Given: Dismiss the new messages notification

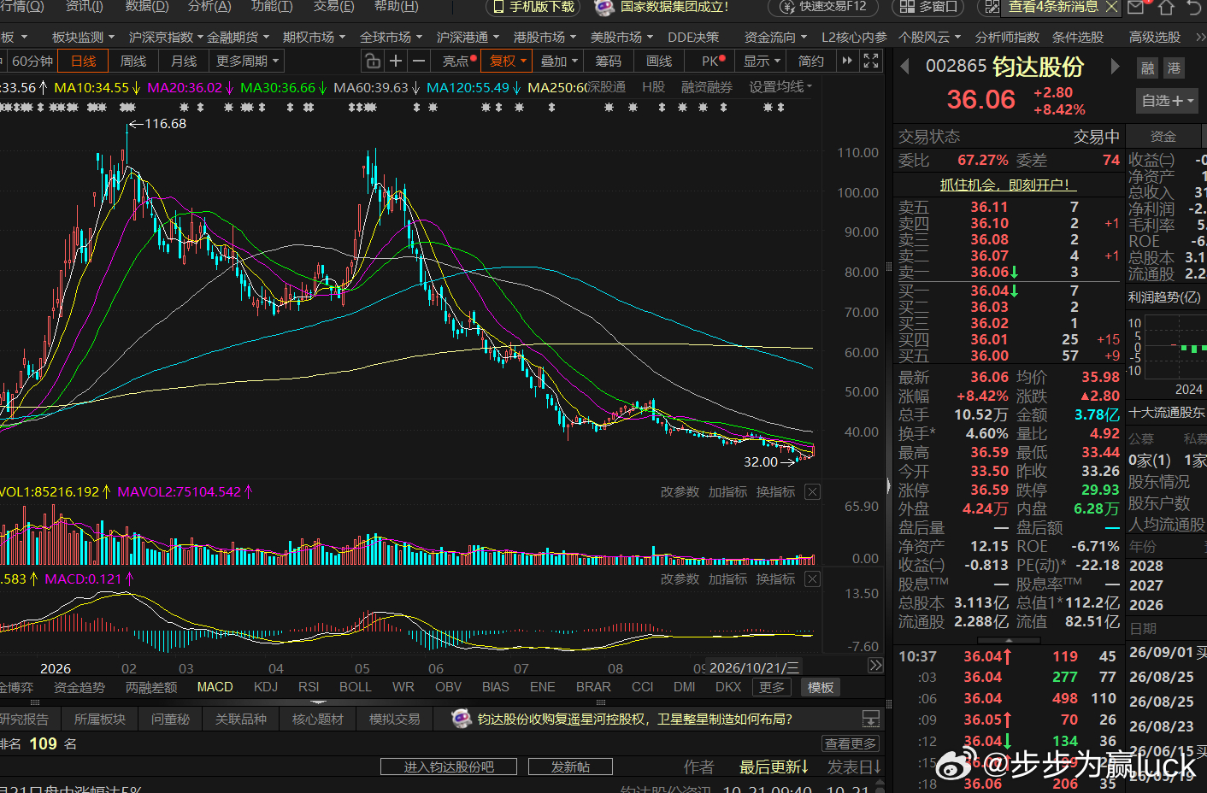Looking at the screenshot, I should tap(1110, 7).
